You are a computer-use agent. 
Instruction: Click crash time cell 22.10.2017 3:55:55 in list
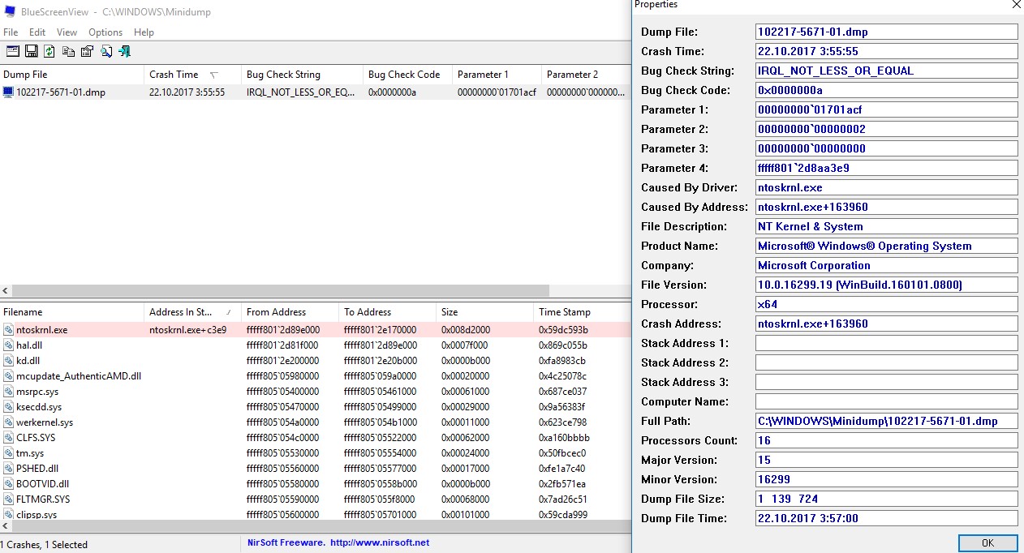coord(187,92)
